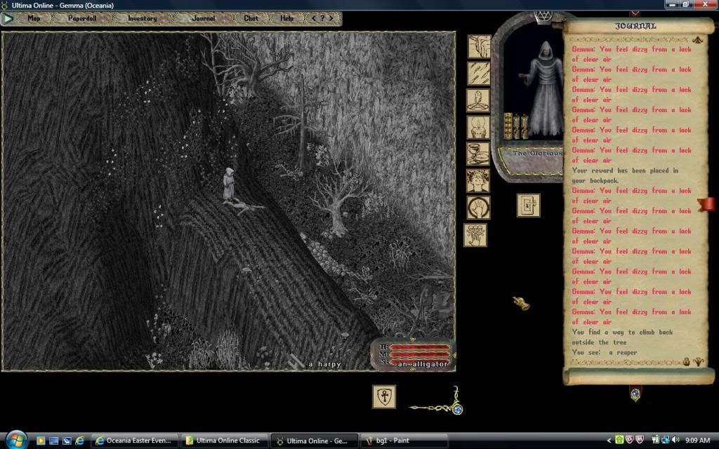Screen dimensions: 719x449
Task: Click the arrow ornament at Journal top right
Action: pos(698,40)
